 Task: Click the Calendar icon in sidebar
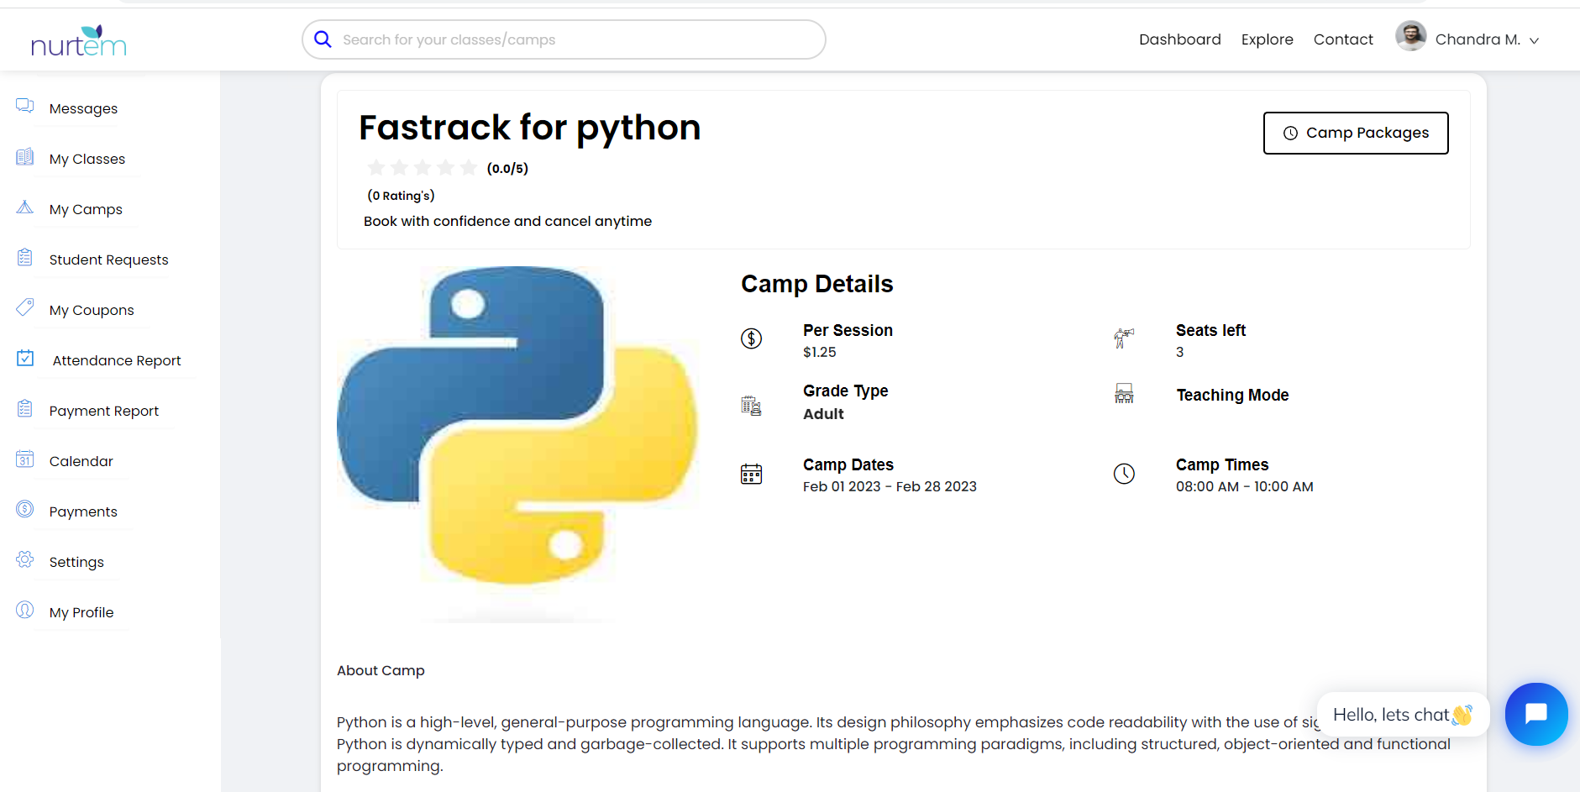coord(25,459)
